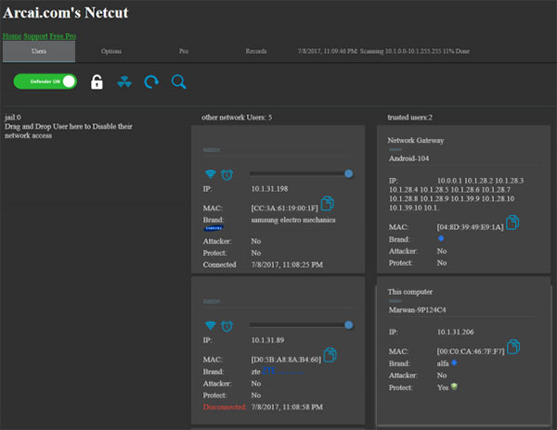This screenshot has height=430, width=557.
Task: Click name field of the ZTE device
Action: [x=278, y=301]
